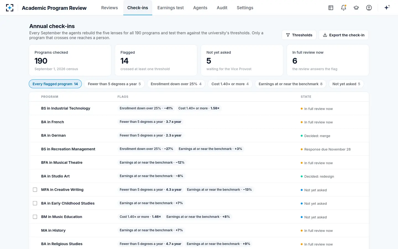Open the BA in German program
The image size is (398, 249).
53,136
